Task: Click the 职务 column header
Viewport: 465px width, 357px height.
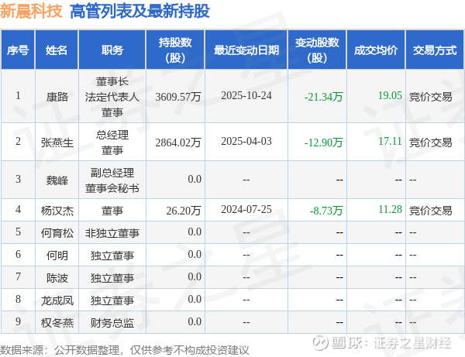Action: (x=112, y=50)
